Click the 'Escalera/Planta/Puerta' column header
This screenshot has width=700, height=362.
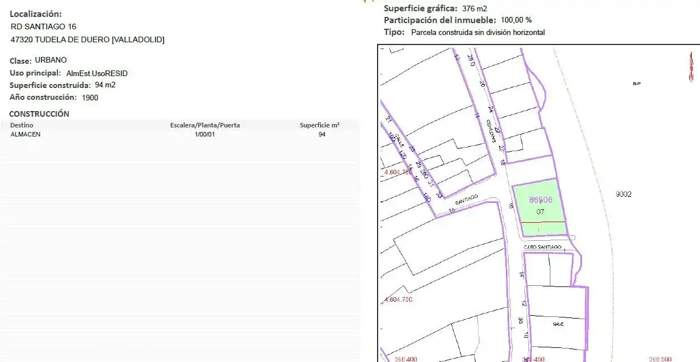click(205, 125)
